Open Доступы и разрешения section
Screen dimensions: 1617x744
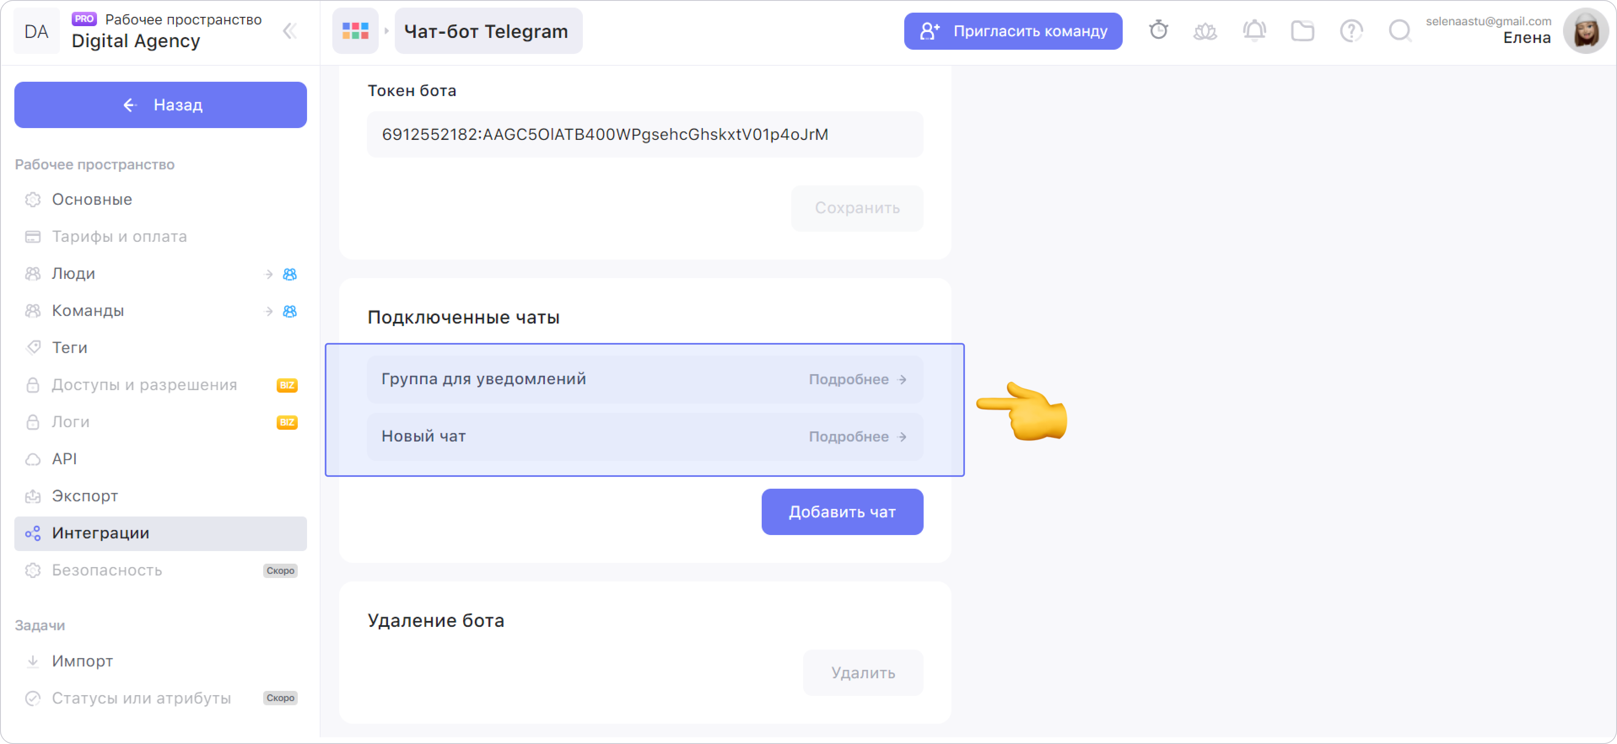click(161, 384)
